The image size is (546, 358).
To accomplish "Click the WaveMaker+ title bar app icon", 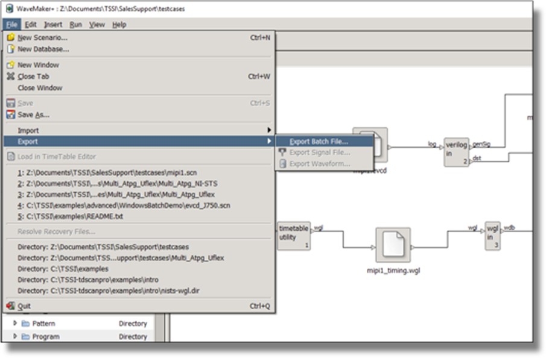I will click(x=10, y=8).
